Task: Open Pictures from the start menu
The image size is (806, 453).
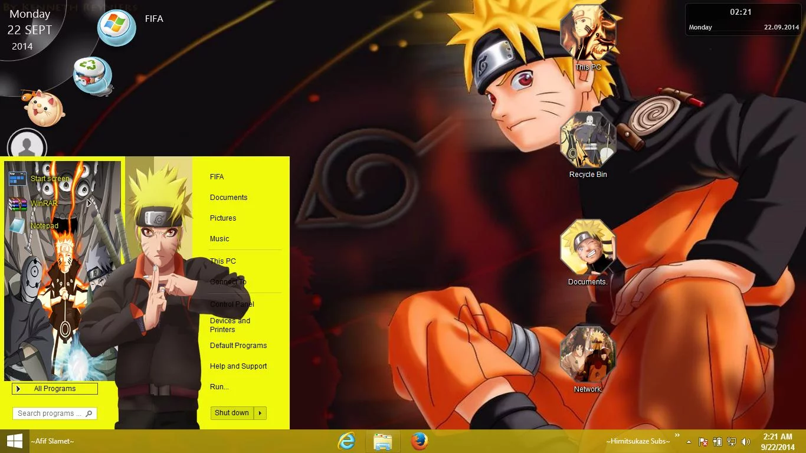Action: click(223, 218)
